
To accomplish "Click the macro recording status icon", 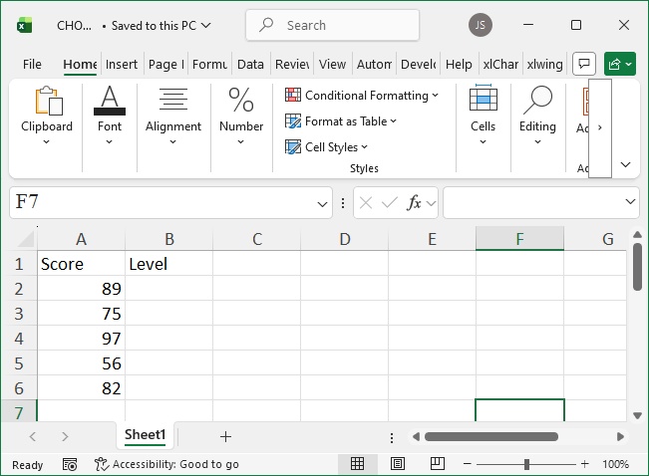I will click(x=70, y=464).
